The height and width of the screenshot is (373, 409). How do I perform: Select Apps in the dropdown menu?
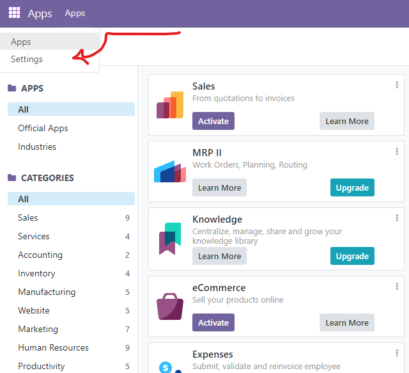coord(50,42)
